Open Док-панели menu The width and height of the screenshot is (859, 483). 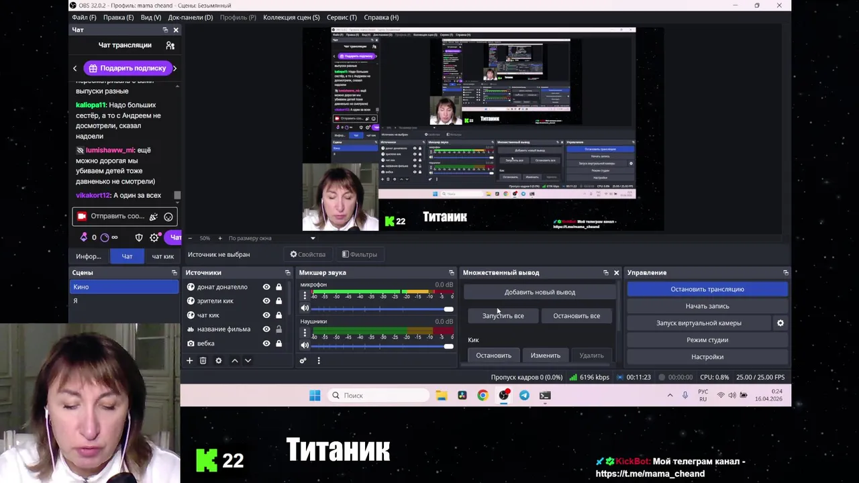pyautogui.click(x=191, y=17)
